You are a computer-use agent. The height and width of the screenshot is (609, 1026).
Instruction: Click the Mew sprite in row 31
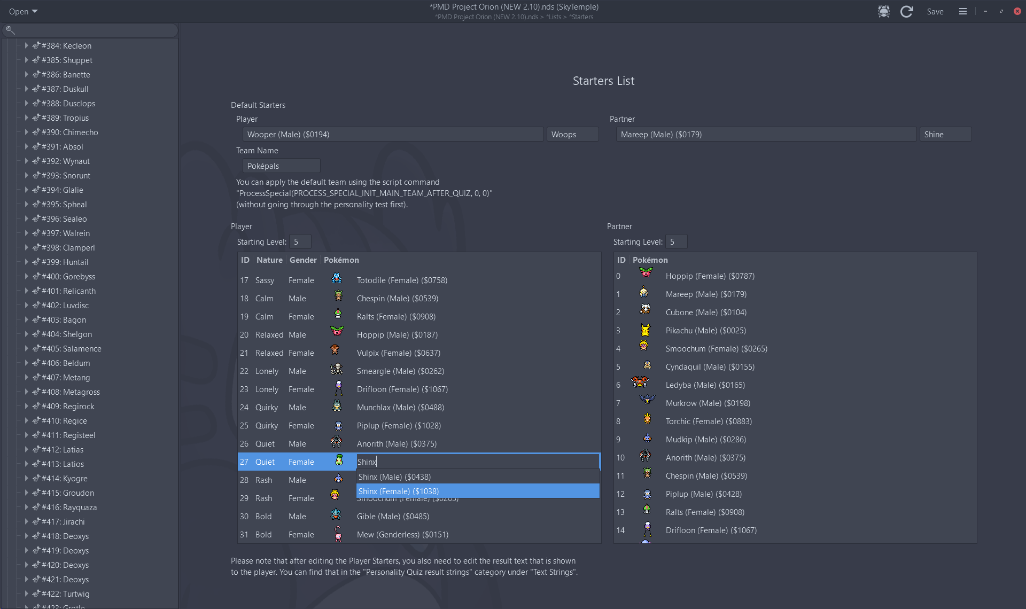point(338,534)
